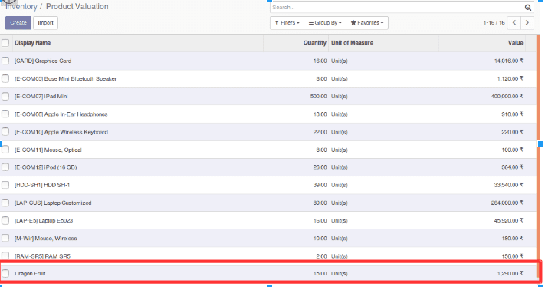The height and width of the screenshot is (287, 545).
Task: Open the Inventory breadcrumb link
Action: click(x=21, y=7)
